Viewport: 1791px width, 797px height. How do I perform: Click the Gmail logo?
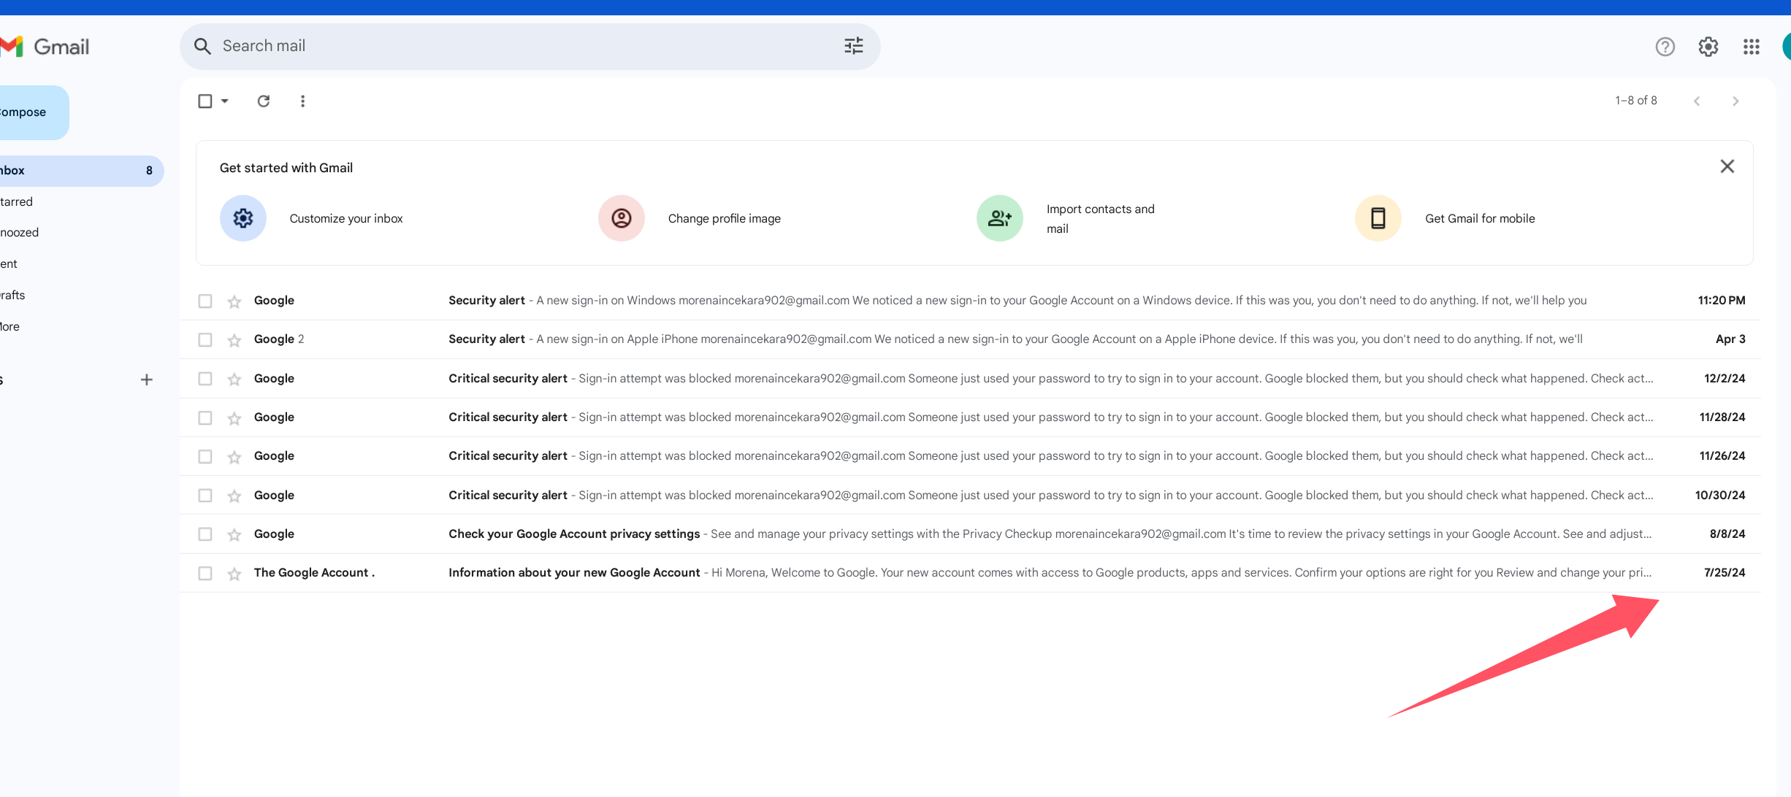click(x=45, y=47)
